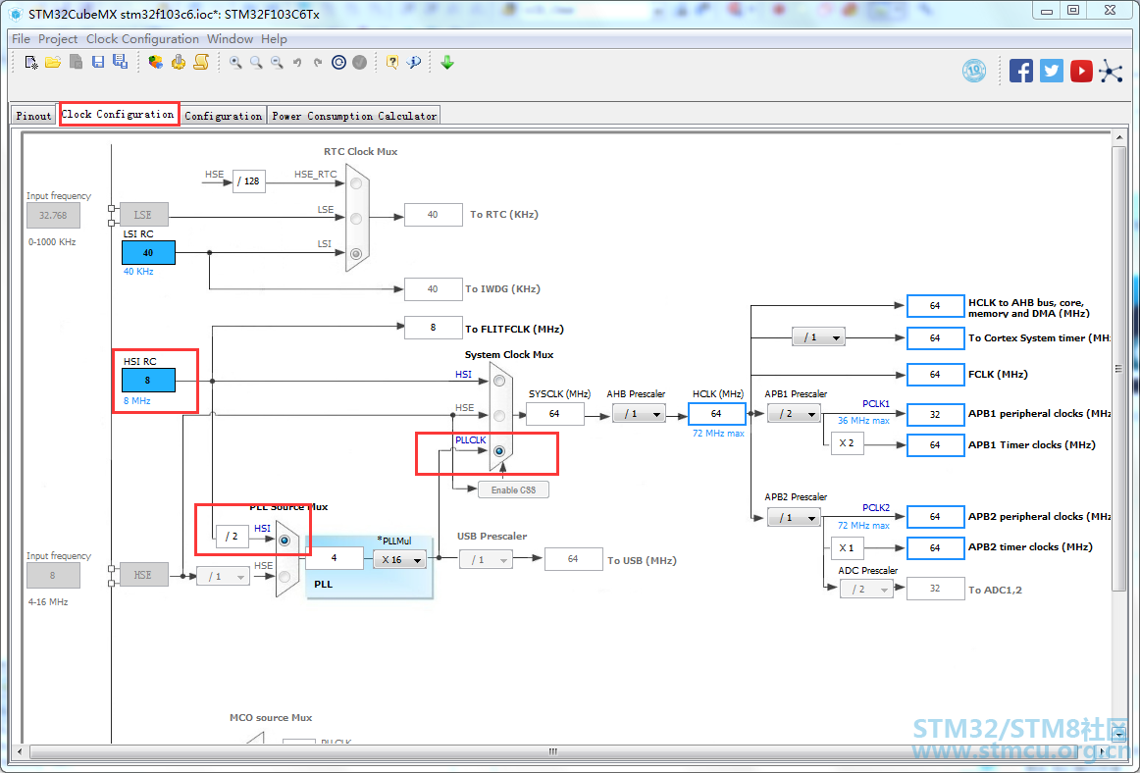The image size is (1140, 773).
Task: Open an existing project with folder icon
Action: (53, 63)
